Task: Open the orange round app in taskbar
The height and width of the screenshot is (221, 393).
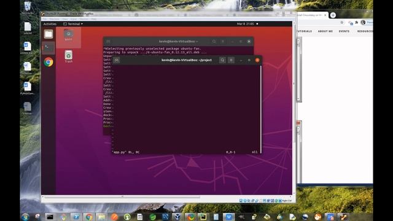Action: point(114,217)
